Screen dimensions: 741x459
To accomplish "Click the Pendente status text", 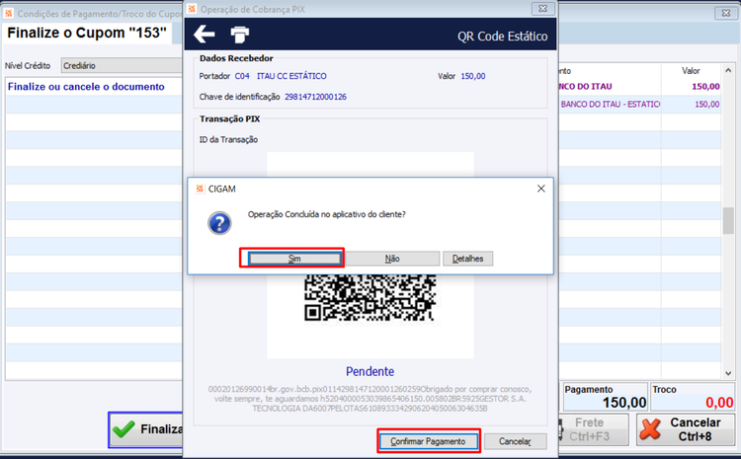I will (370, 371).
